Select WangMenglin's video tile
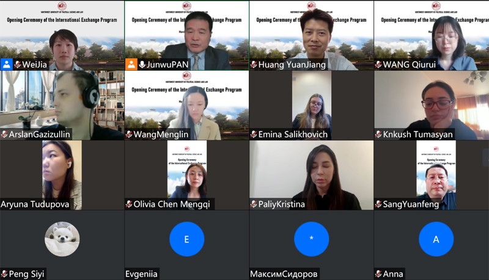489x280 pixels. [187, 105]
